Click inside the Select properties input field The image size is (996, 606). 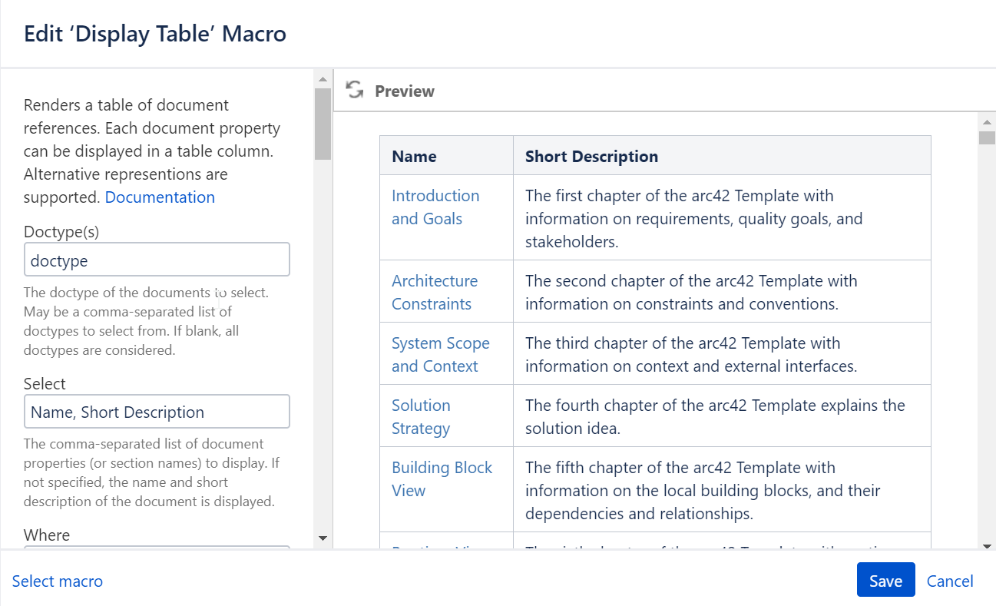tap(157, 412)
